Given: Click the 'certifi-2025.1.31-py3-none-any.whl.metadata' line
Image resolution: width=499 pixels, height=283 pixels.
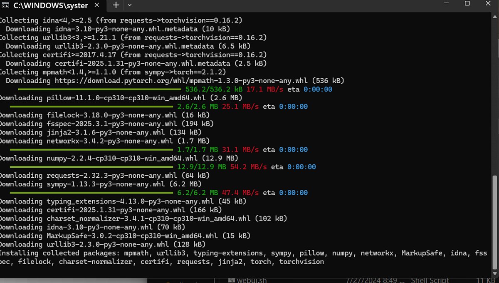Looking at the screenshot, I should [x=136, y=63].
